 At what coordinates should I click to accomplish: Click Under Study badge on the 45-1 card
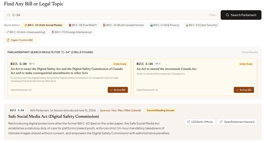(120, 64)
